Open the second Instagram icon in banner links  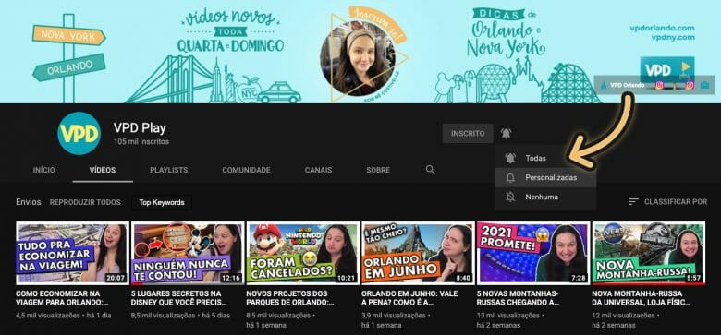tap(690, 85)
